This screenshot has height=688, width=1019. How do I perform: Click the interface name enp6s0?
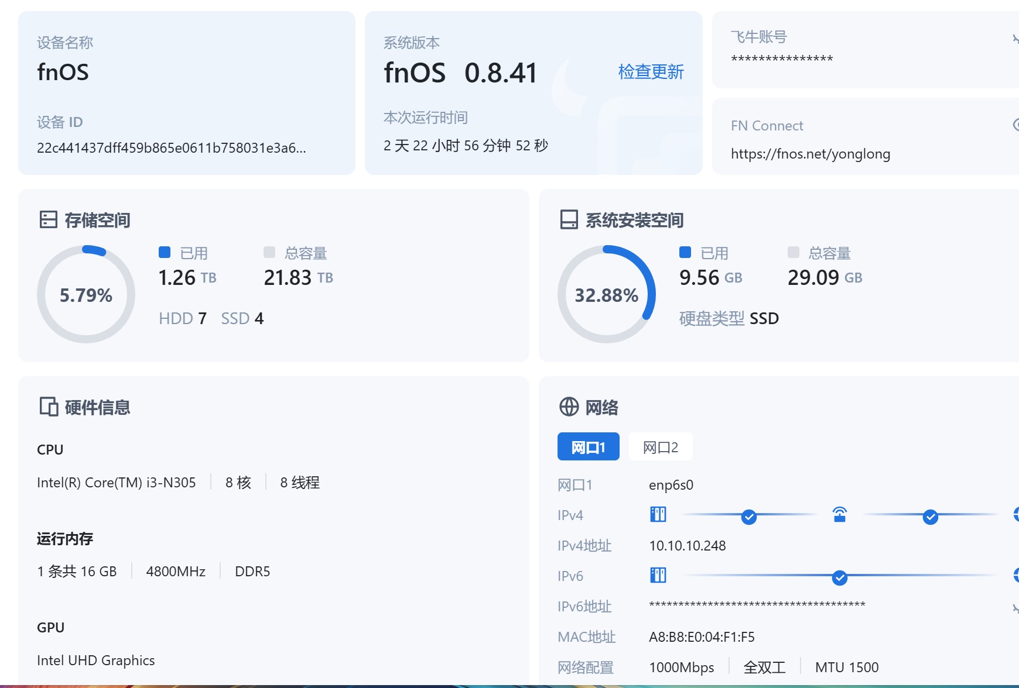pos(671,485)
